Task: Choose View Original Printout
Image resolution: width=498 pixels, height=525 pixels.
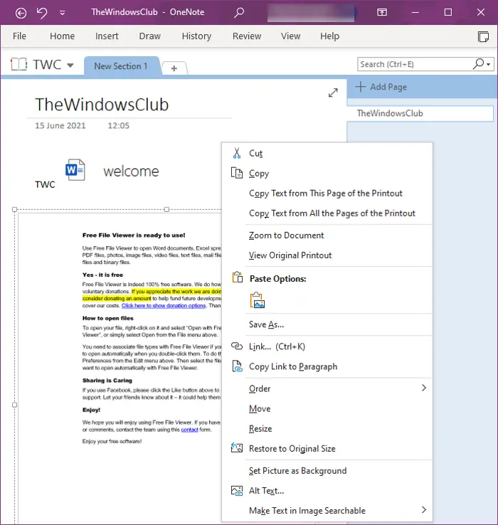Action: 327,255
